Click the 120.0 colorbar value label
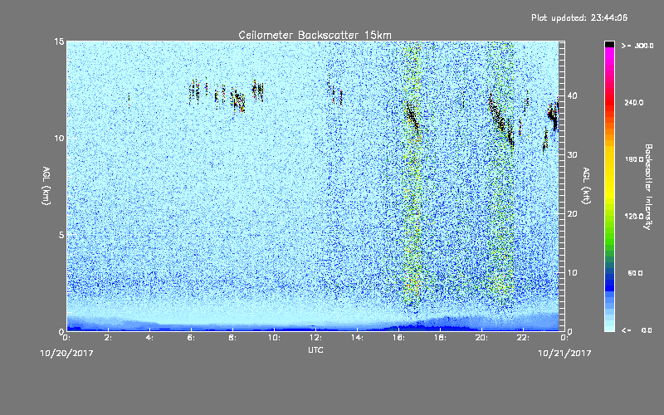 point(634,217)
